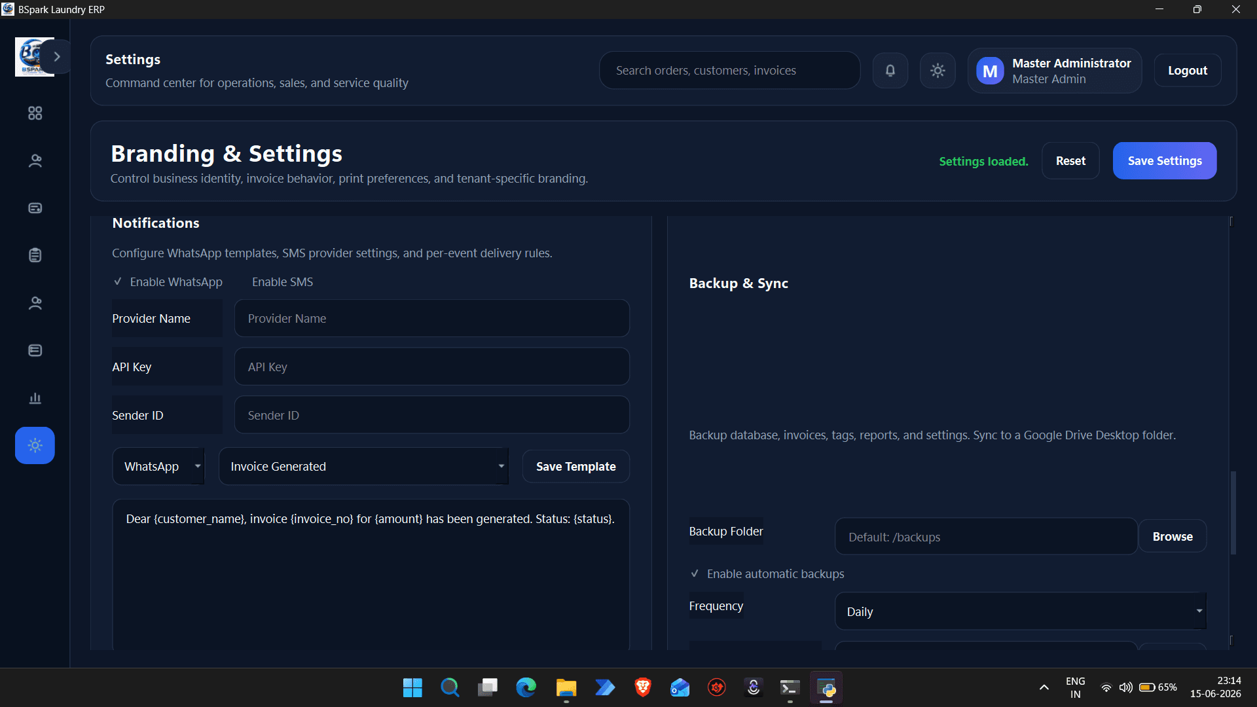The image size is (1257, 707).
Task: Open the dashboard grid icon in sidebar
Action: coord(35,113)
